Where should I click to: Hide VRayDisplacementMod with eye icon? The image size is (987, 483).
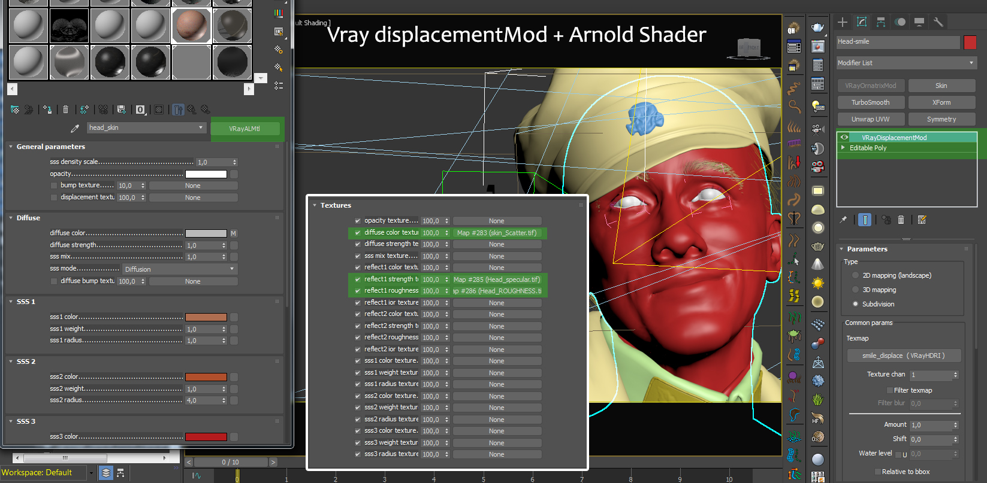tap(844, 138)
